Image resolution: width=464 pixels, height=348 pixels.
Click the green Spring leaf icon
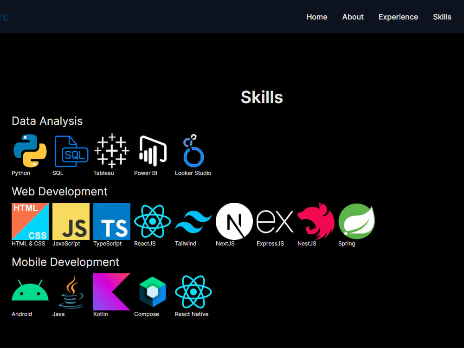pyautogui.click(x=357, y=221)
